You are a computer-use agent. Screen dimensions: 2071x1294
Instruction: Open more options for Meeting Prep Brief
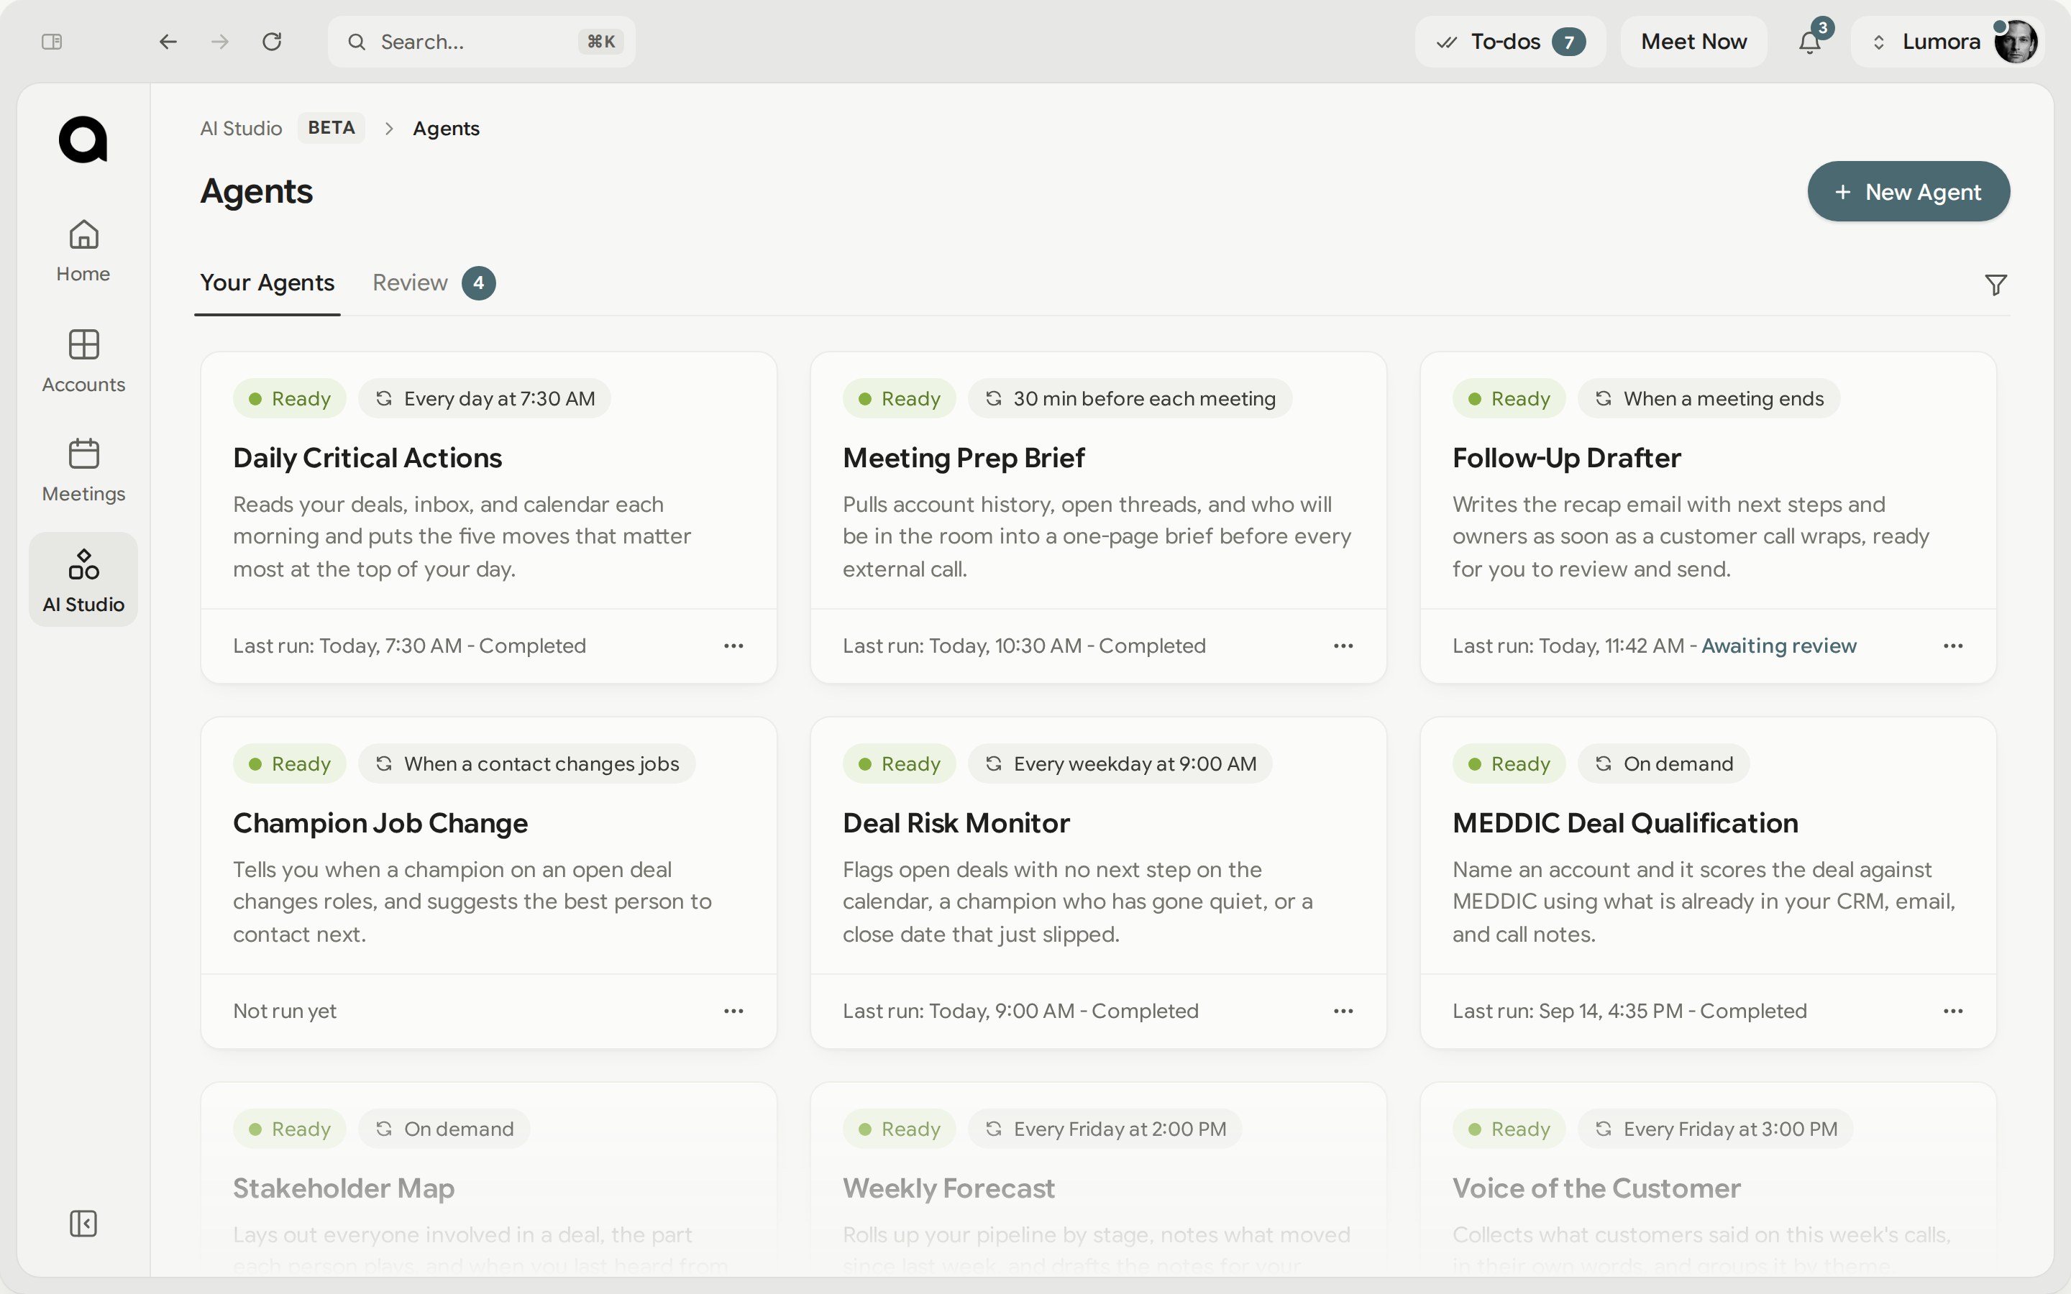1343,646
